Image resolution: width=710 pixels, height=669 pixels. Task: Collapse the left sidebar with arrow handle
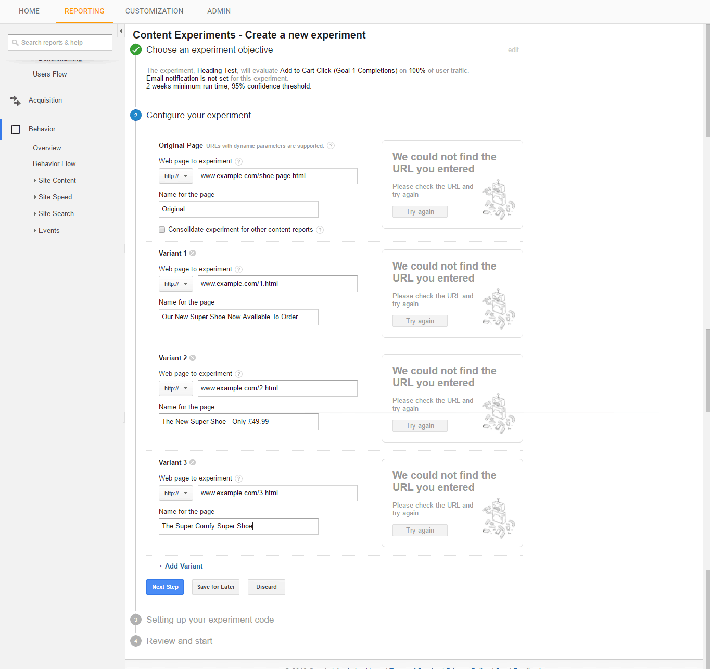click(x=121, y=31)
